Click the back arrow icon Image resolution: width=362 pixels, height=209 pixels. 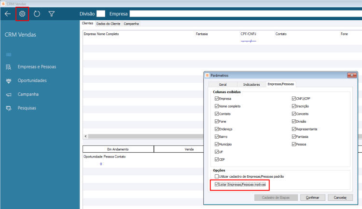click(8, 14)
